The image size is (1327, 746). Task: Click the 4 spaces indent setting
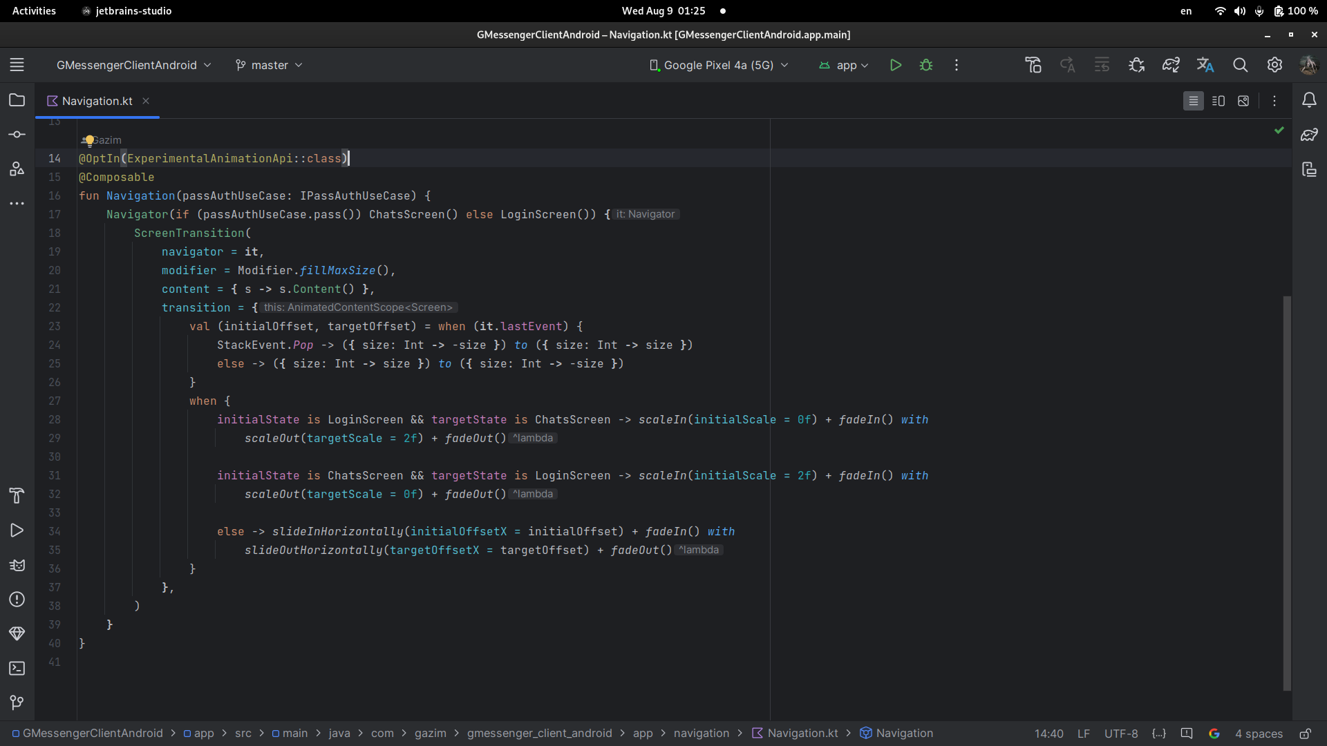pos(1259,734)
